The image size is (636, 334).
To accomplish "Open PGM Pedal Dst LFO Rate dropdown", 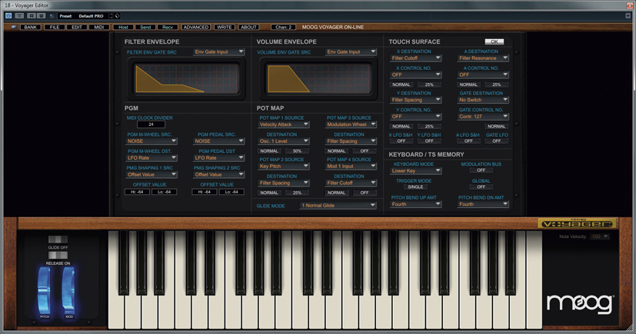I will pyautogui.click(x=218, y=158).
